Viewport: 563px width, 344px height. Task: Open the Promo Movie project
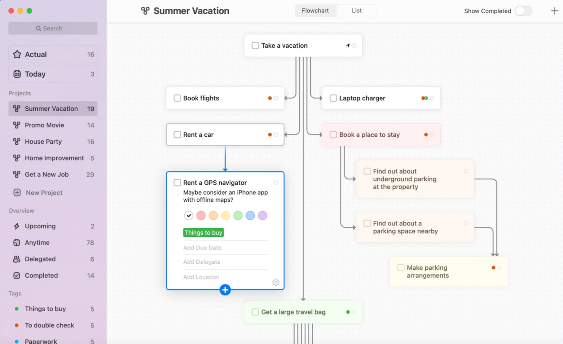point(53,125)
